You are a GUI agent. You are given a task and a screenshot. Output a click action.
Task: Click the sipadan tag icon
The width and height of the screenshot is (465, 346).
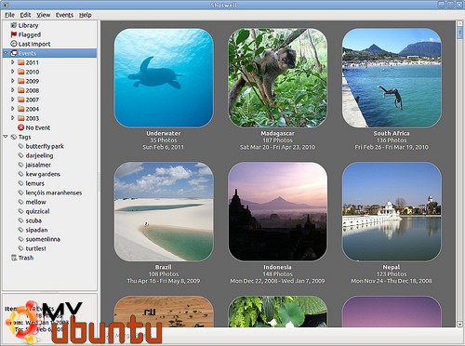pos(21,230)
